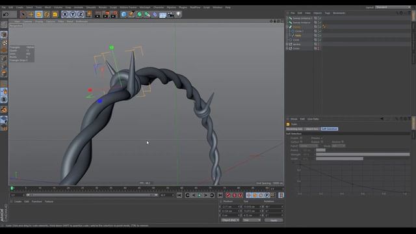Open the Size mode dropdown
416x234 pixels.
coord(252,220)
